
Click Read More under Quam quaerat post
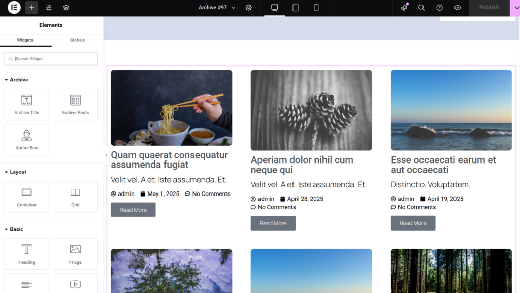tap(133, 209)
